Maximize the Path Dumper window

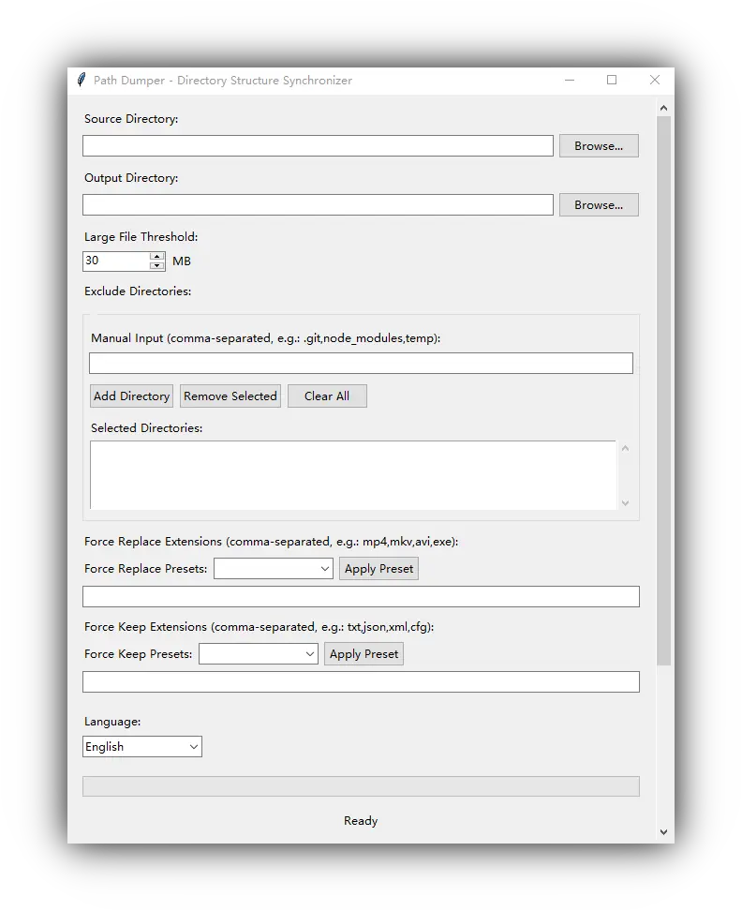click(x=612, y=81)
